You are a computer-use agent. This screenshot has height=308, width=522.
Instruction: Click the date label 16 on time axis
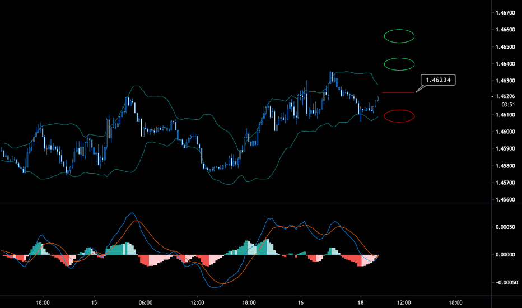301,302
